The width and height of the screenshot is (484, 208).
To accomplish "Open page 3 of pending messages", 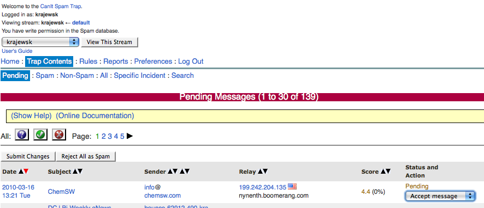I will (x=110, y=136).
